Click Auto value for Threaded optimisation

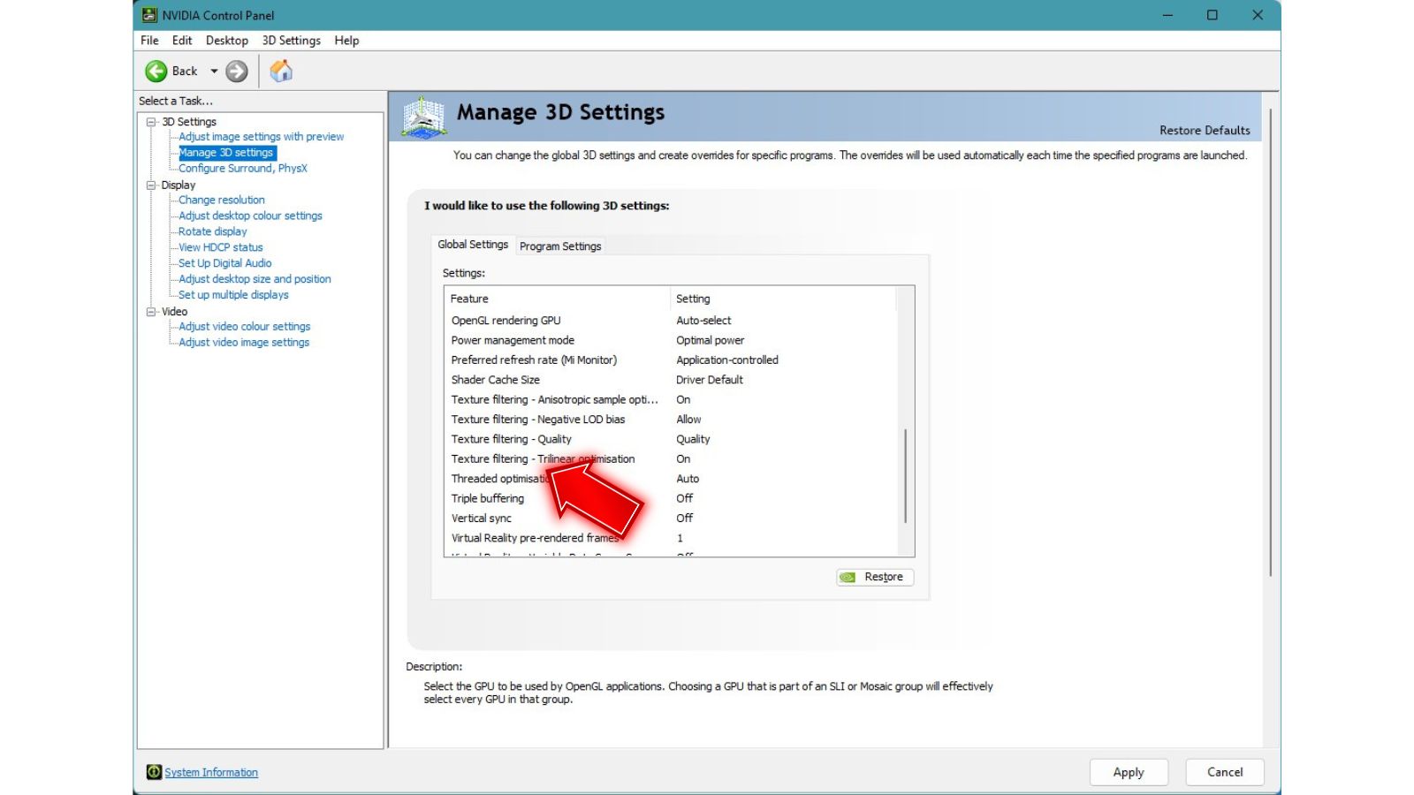[688, 480]
